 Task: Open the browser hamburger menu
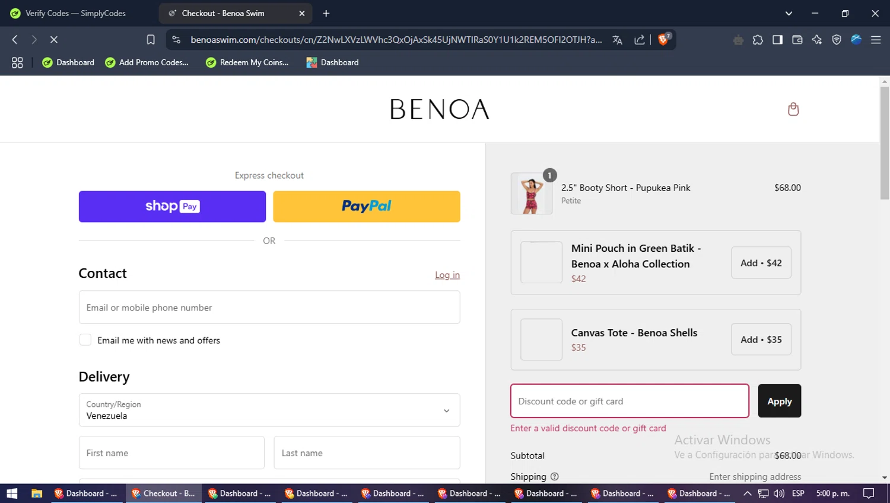876,40
